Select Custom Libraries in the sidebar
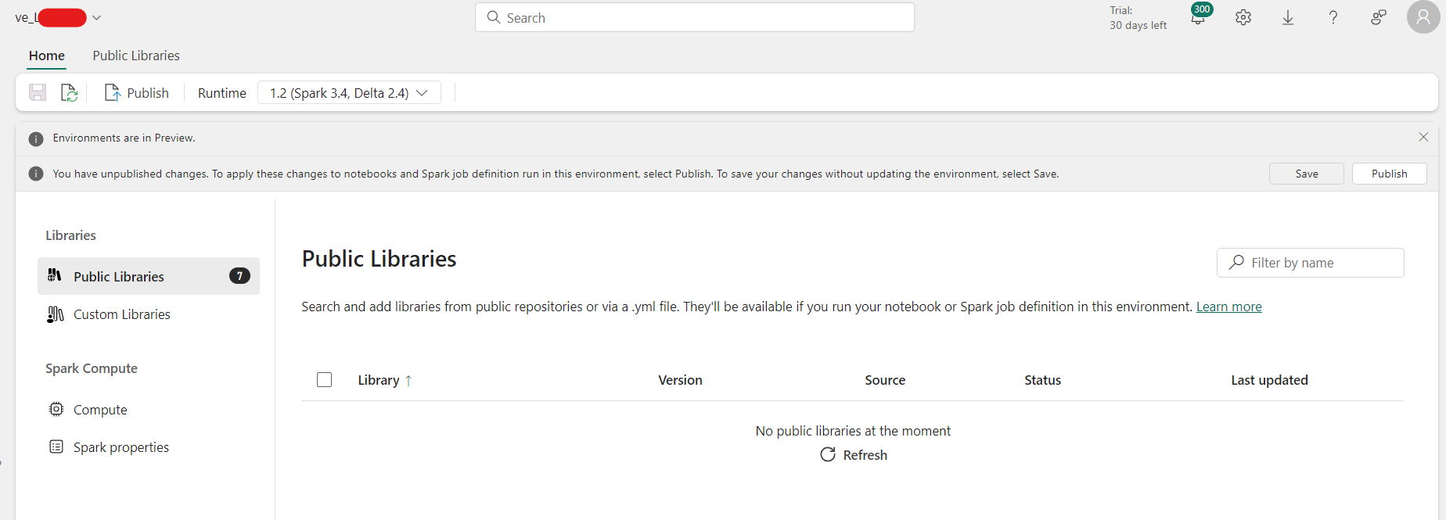Image resolution: width=1446 pixels, height=520 pixels. click(149, 314)
